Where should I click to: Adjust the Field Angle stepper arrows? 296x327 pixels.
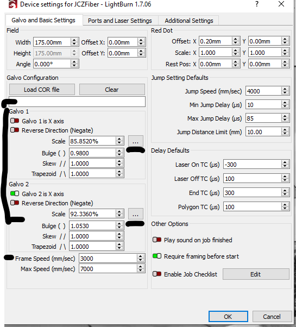coord(74,64)
